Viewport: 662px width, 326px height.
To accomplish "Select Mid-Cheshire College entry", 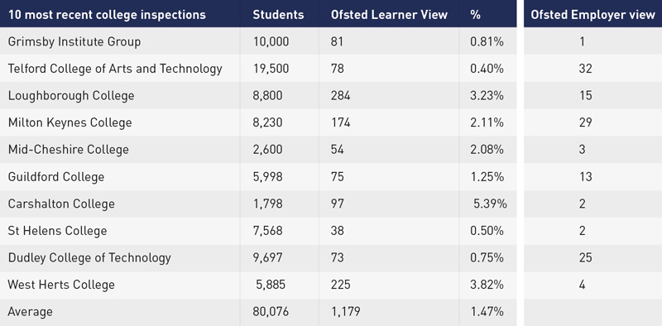I will click(68, 150).
